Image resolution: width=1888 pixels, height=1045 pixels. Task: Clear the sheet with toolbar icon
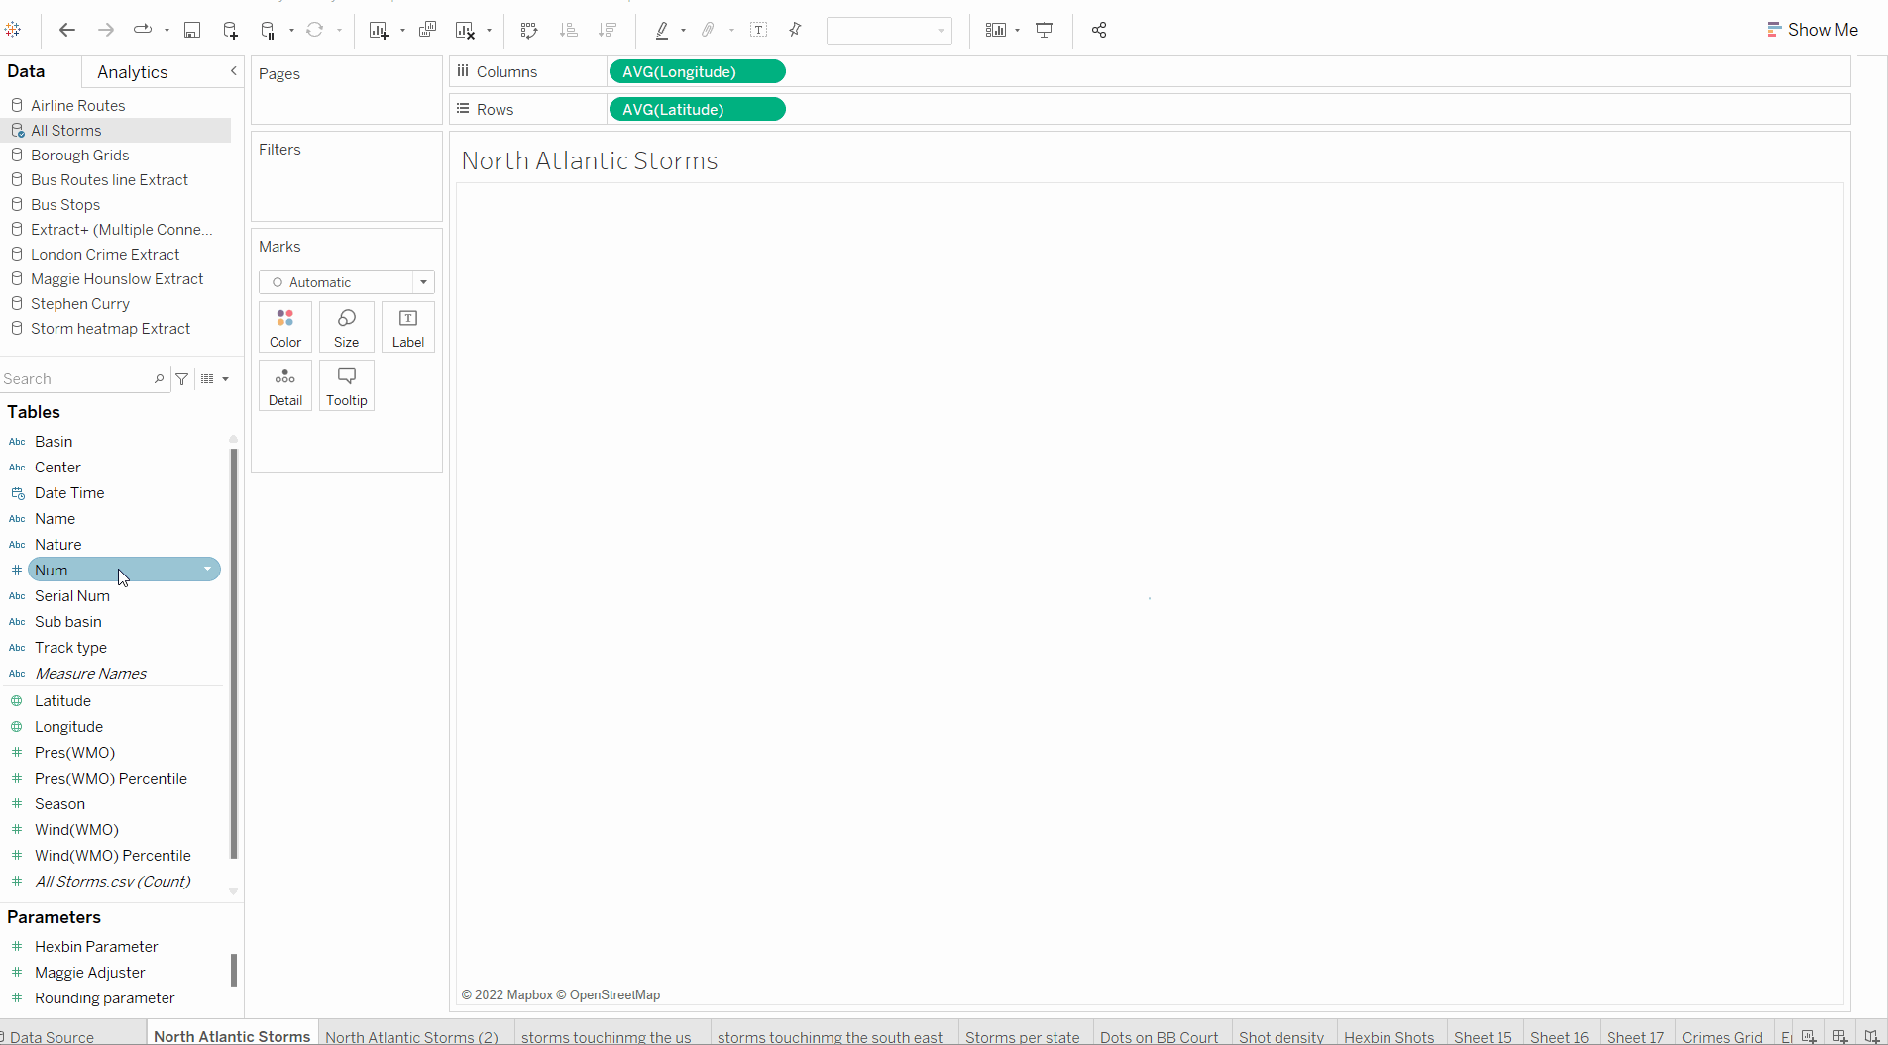coord(465,30)
